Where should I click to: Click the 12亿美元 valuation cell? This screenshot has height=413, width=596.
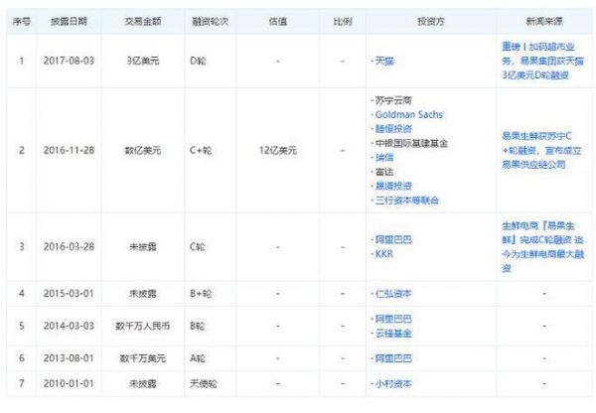(278, 151)
